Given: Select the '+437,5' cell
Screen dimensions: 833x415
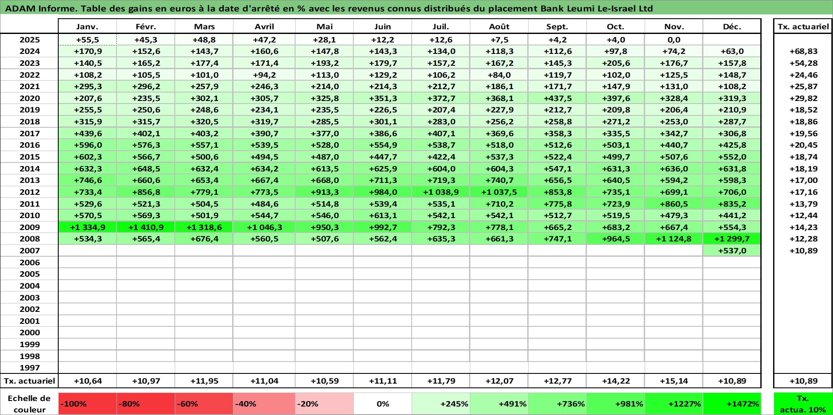Looking at the screenshot, I should click(557, 98).
